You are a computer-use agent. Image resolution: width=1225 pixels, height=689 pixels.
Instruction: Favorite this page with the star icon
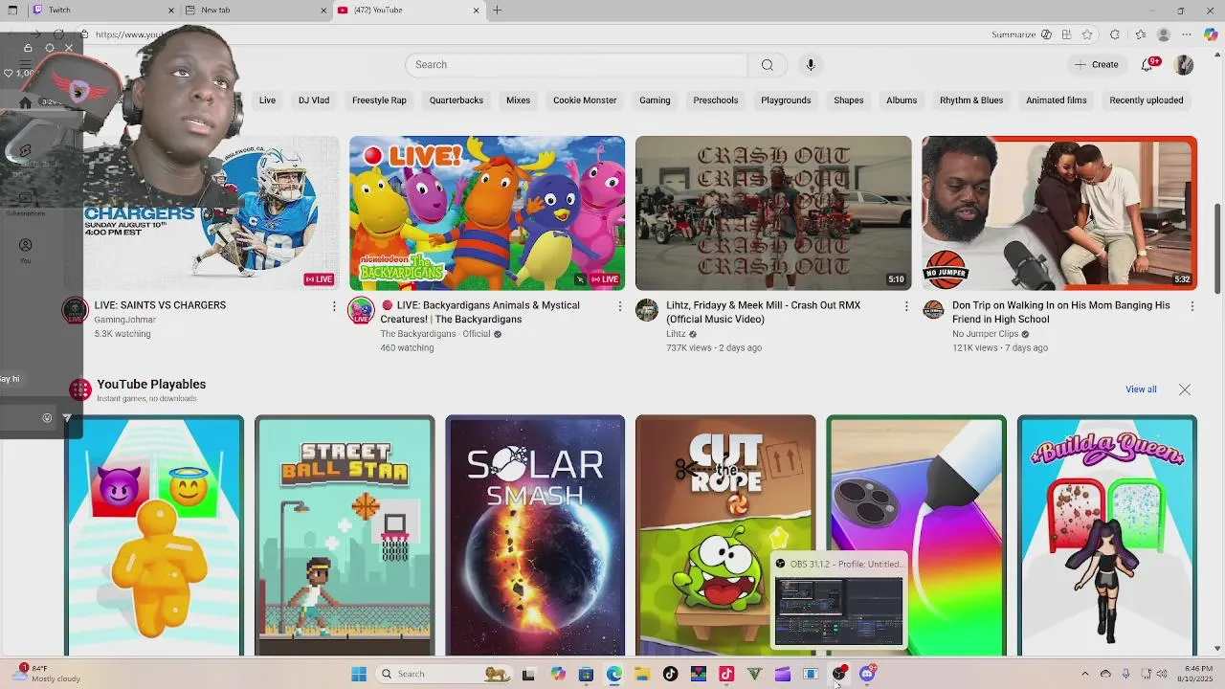pos(1087,34)
